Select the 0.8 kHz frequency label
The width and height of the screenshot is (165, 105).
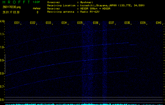tap(2, 73)
